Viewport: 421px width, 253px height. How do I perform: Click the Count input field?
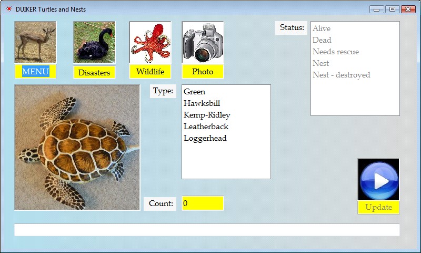203,203
